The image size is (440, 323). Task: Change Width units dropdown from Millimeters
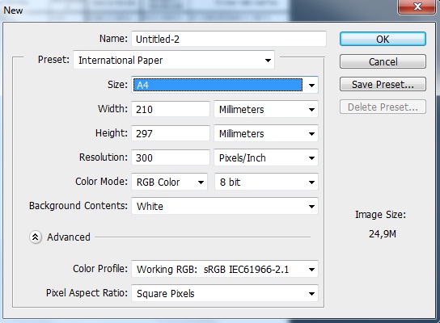point(266,109)
